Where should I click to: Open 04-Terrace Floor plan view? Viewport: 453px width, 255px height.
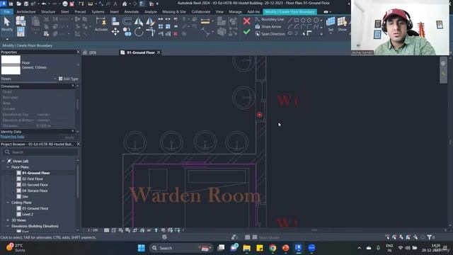click(x=35, y=191)
